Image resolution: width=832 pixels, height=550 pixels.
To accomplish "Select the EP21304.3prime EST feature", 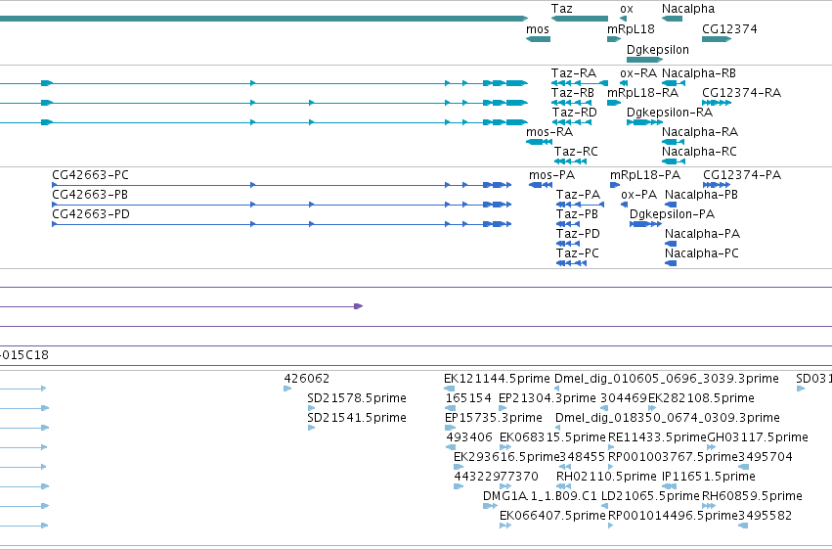I will click(x=503, y=408).
